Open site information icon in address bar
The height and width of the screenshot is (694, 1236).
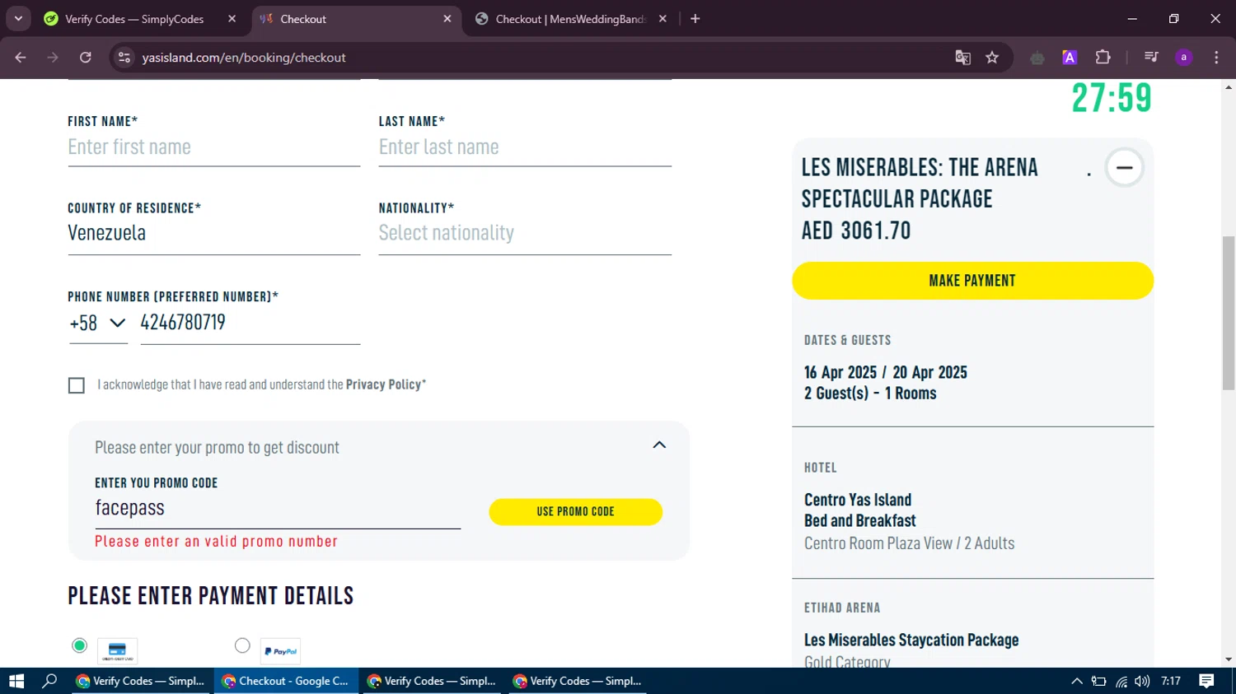point(124,58)
